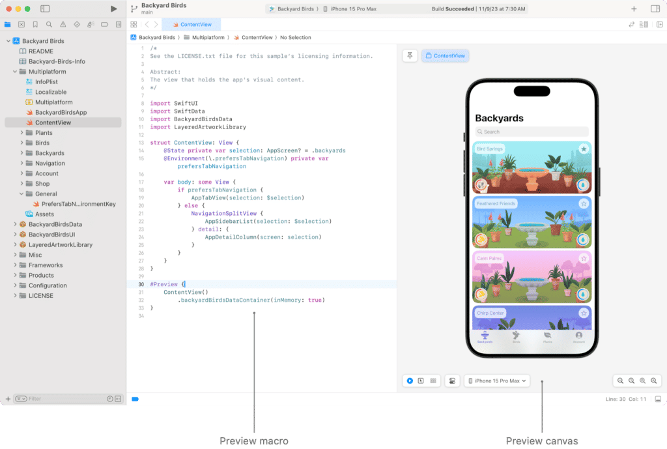Select the Plants tab in phone preview
Image resolution: width=667 pixels, height=449 pixels.
tap(547, 337)
